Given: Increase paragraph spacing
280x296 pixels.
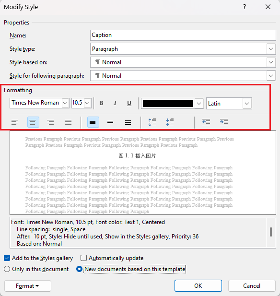Looking at the screenshot, I should [x=152, y=122].
